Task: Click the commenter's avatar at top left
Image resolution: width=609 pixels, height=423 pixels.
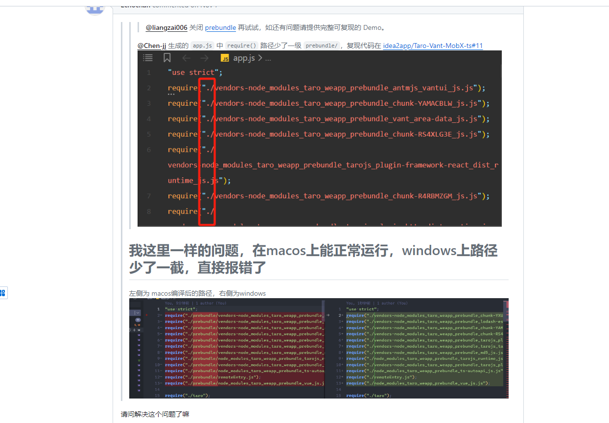Action: click(x=94, y=8)
